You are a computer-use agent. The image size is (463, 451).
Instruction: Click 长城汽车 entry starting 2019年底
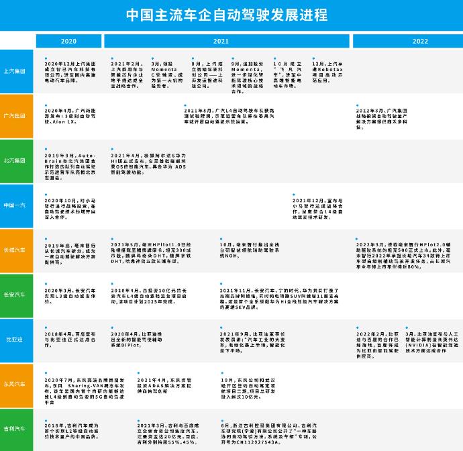click(x=70, y=254)
